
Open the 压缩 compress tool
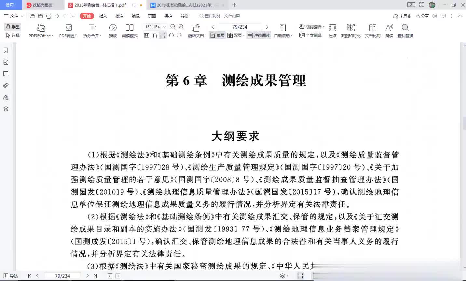click(x=332, y=28)
